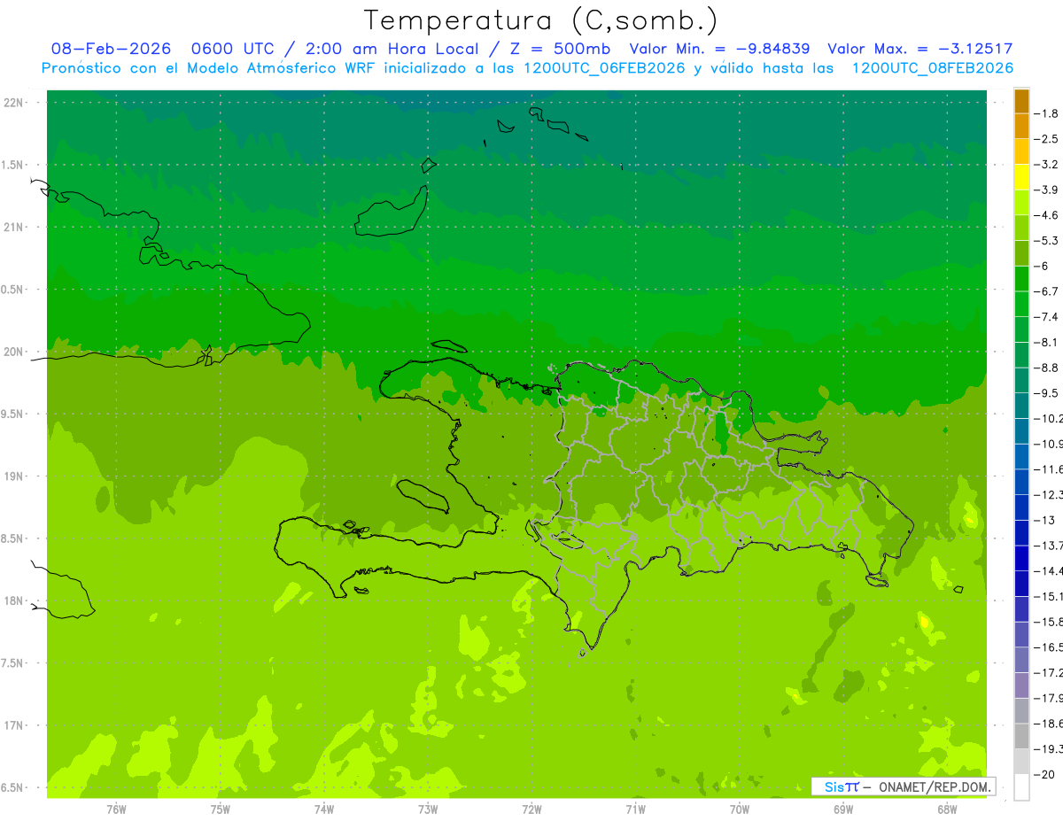Click the green swatch between -6 and -6.7
The height and width of the screenshot is (821, 1063).
(x=1021, y=278)
